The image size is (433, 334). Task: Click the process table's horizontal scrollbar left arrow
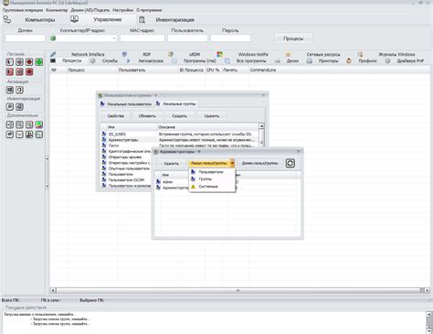tap(53, 290)
